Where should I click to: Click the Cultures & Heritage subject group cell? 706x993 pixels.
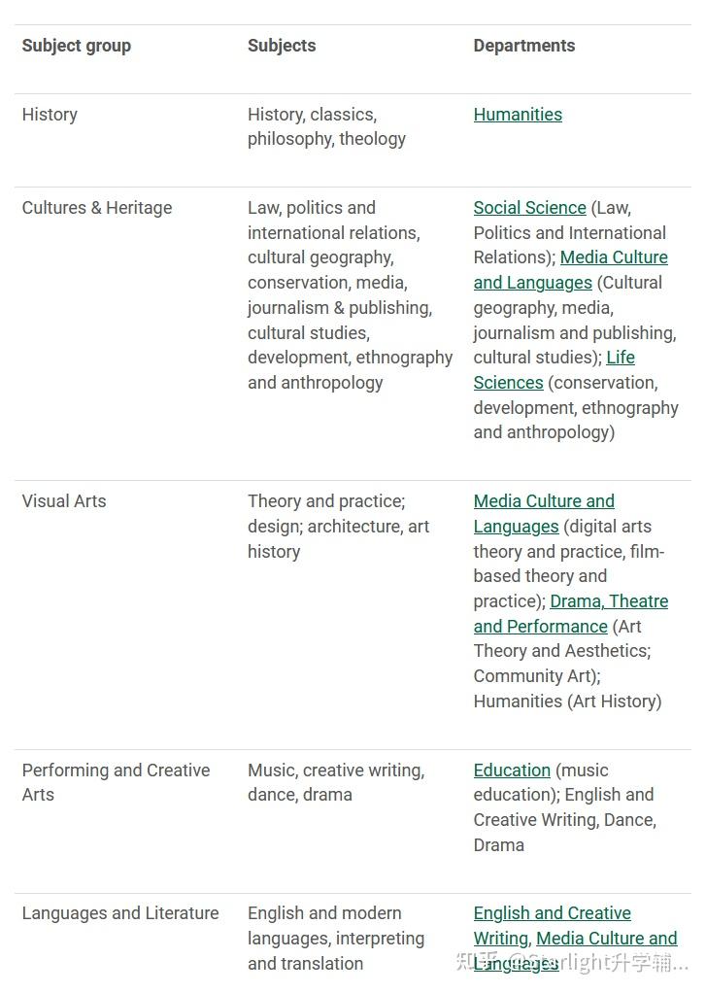coord(97,208)
